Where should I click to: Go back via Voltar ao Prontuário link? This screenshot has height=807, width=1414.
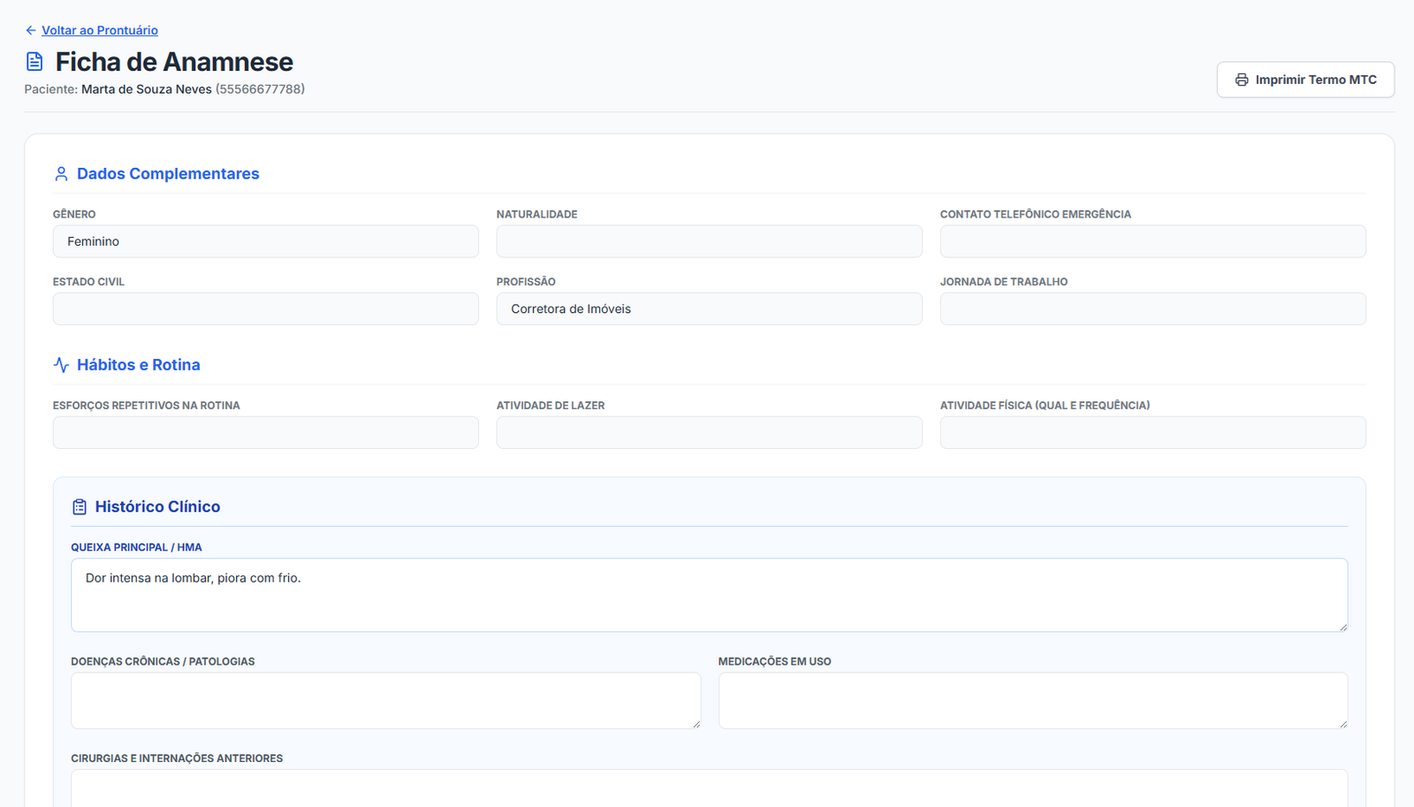point(100,30)
